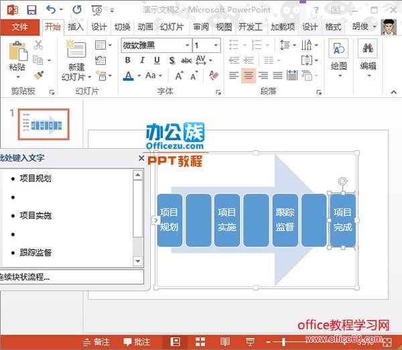Redo the last action
This screenshot has height=350, width=402.
[x=77, y=10]
